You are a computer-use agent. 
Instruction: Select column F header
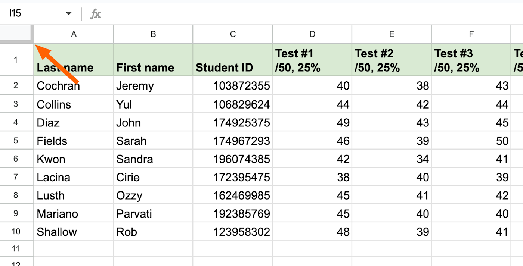coord(471,34)
